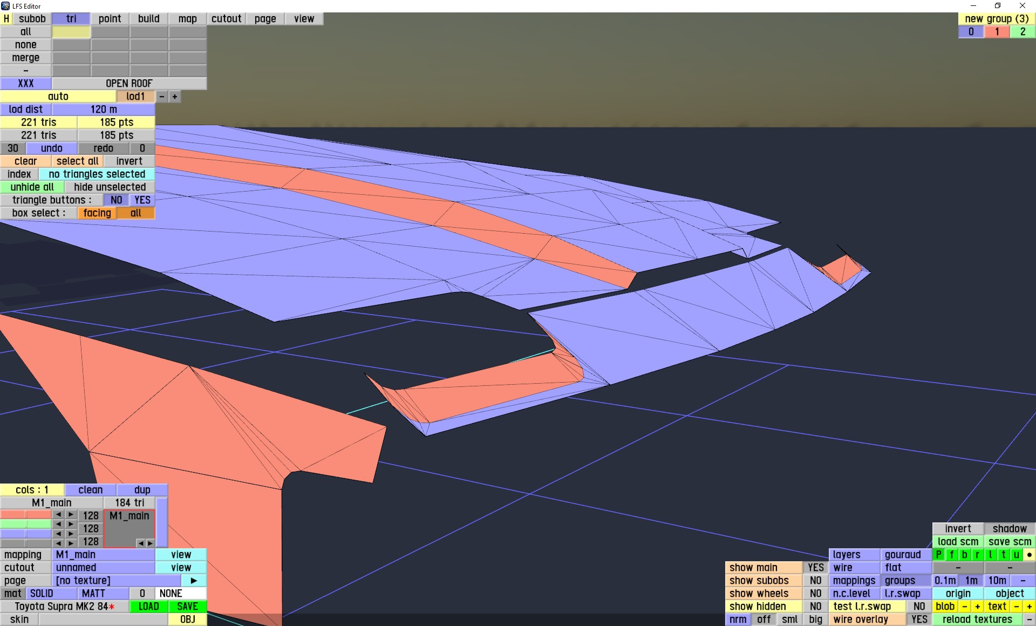Click the red channel right arrow
The image size is (1036, 626).
pyautogui.click(x=71, y=515)
